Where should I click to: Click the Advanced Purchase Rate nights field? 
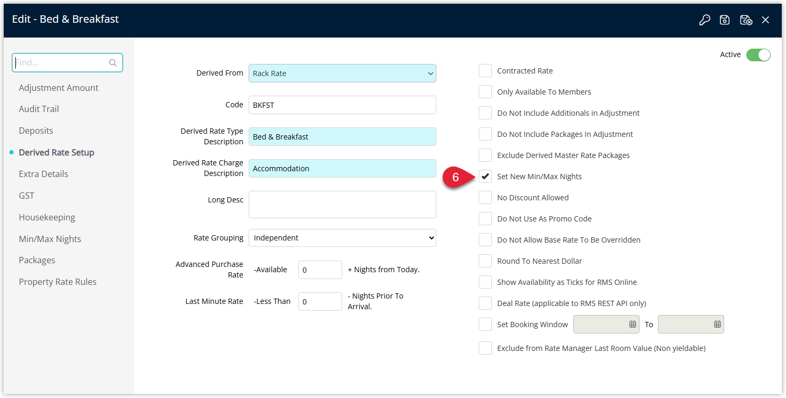(320, 270)
